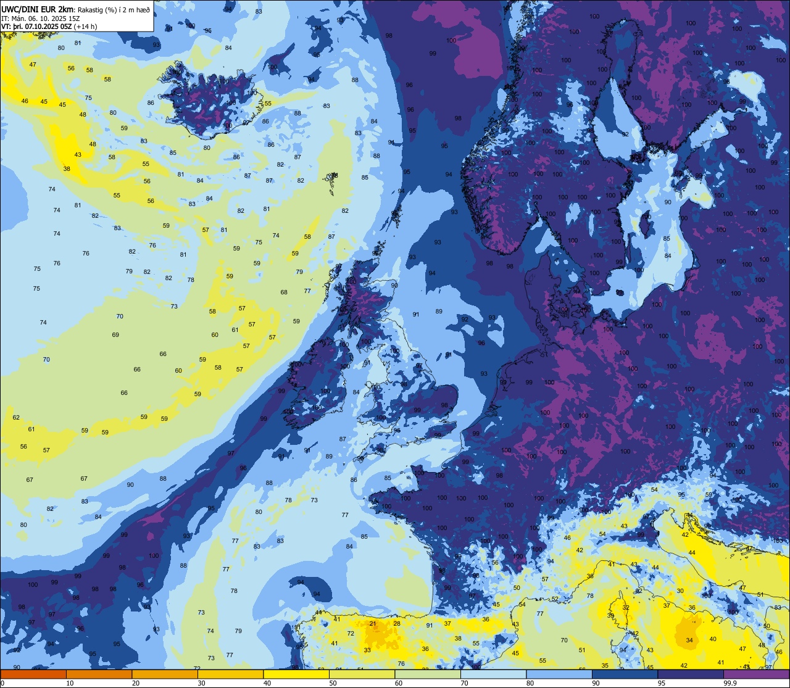Viewport: 790px width, 688px height.
Task: Click the legend tick label 50
Action: pos(333,683)
